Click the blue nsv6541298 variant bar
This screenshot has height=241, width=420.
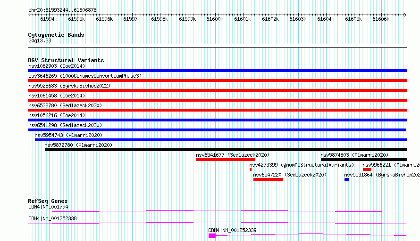pyautogui.click(x=217, y=130)
